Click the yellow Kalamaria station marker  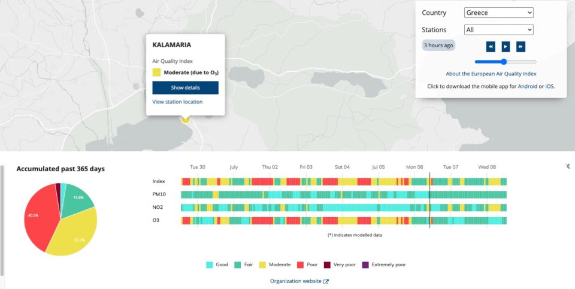coord(186,120)
